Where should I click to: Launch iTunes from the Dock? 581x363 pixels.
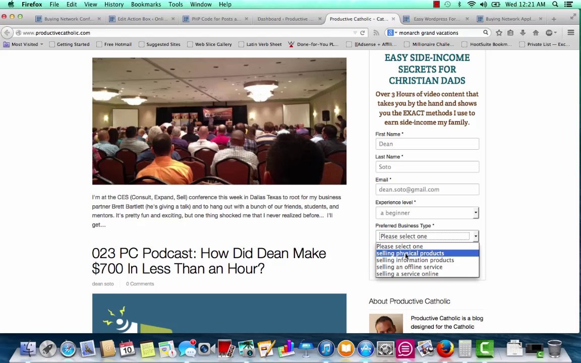pyautogui.click(x=326, y=349)
